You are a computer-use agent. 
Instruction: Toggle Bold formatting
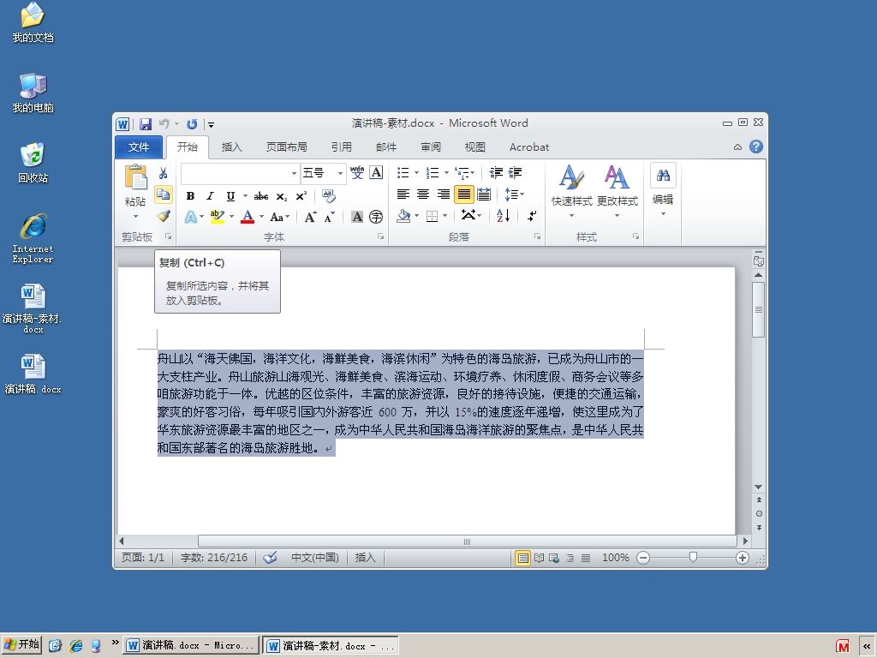click(190, 196)
